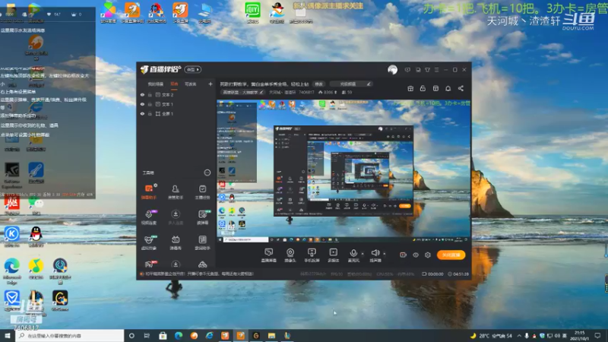
Task: Open the skin shirt icon in title bar
Action: [427, 70]
